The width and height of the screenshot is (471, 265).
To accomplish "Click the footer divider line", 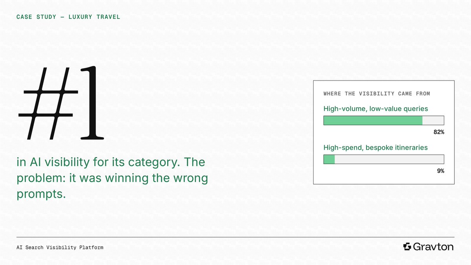I will (x=235, y=237).
